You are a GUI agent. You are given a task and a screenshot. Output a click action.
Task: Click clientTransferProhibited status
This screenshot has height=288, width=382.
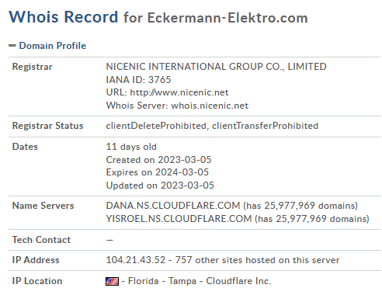click(265, 126)
